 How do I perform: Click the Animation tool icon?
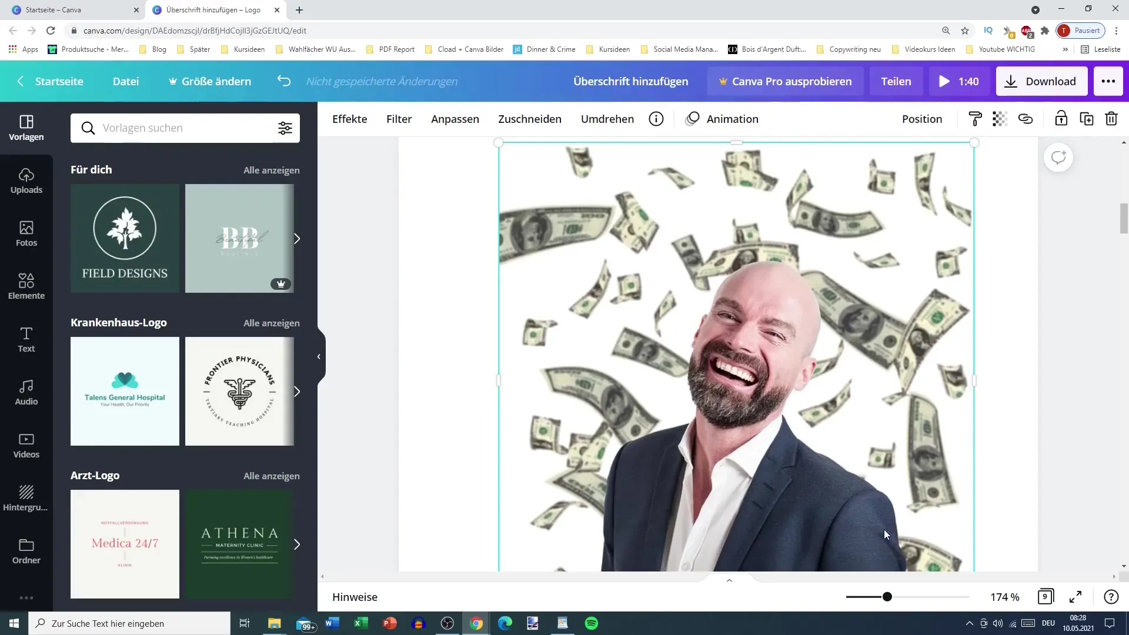pyautogui.click(x=693, y=119)
